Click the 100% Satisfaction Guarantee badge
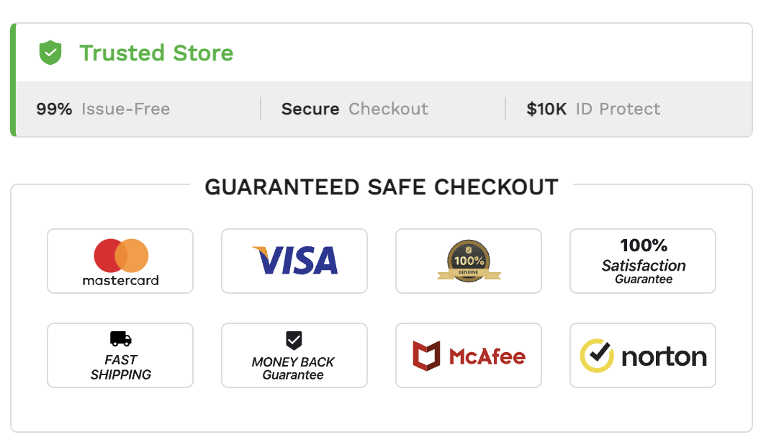 (x=643, y=261)
